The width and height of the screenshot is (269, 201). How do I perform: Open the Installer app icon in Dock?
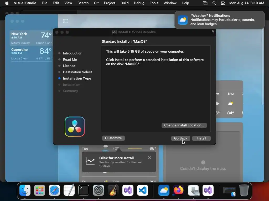pos(193,190)
